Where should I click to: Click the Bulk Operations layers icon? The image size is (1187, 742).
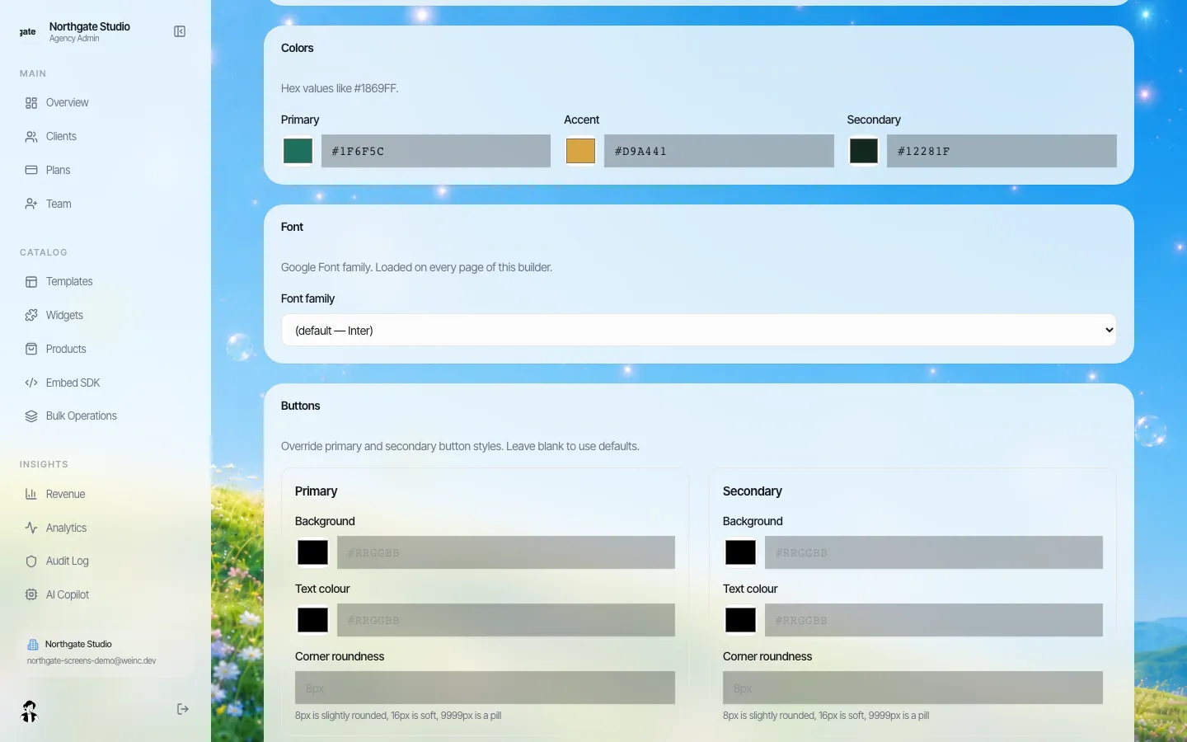click(x=31, y=416)
